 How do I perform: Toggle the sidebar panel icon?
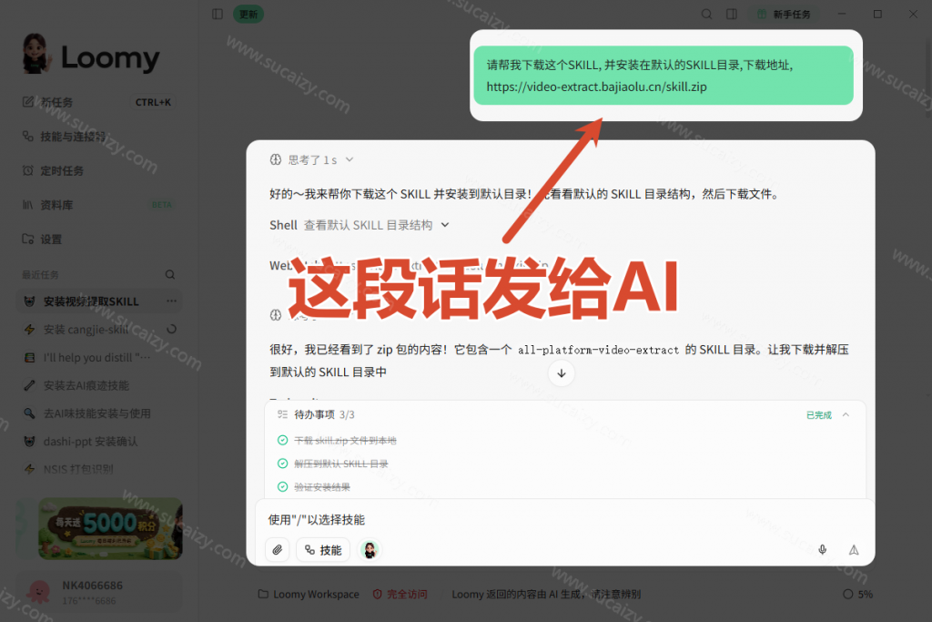[x=218, y=14]
